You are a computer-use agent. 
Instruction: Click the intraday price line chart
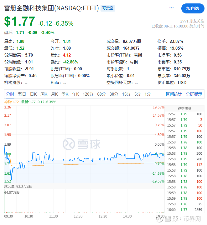pyautogui.click(x=84, y=144)
